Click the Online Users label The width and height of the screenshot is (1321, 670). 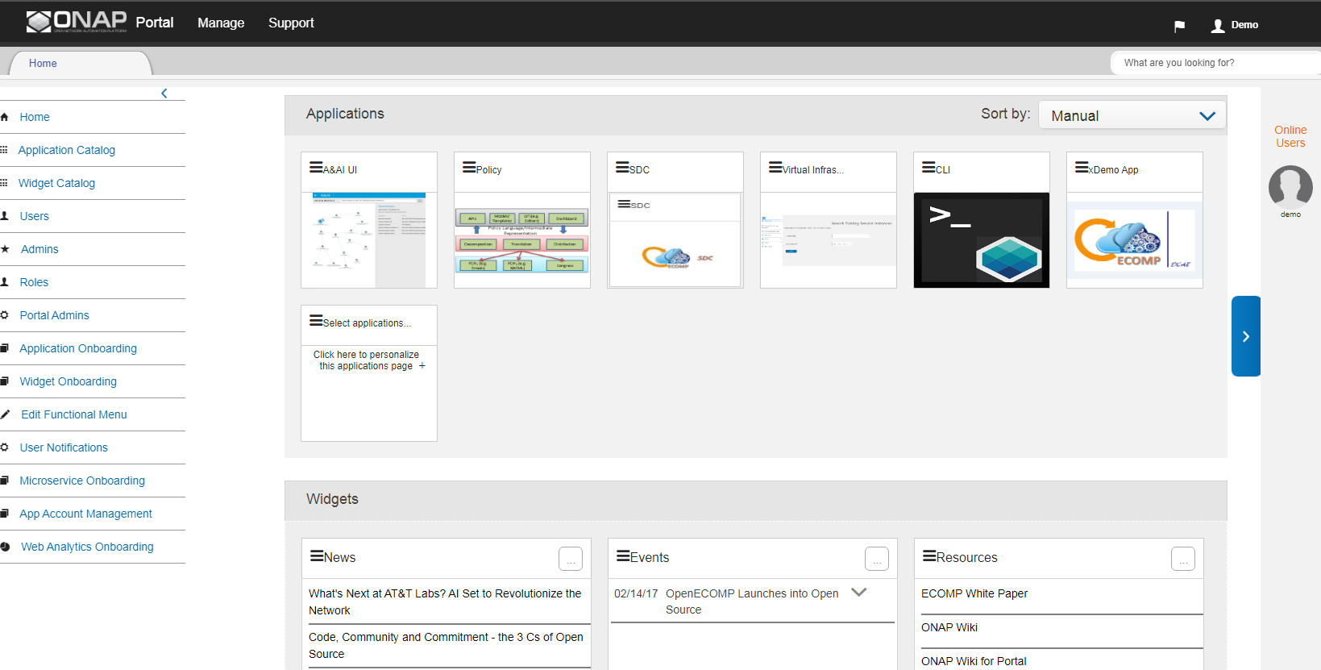click(1290, 136)
